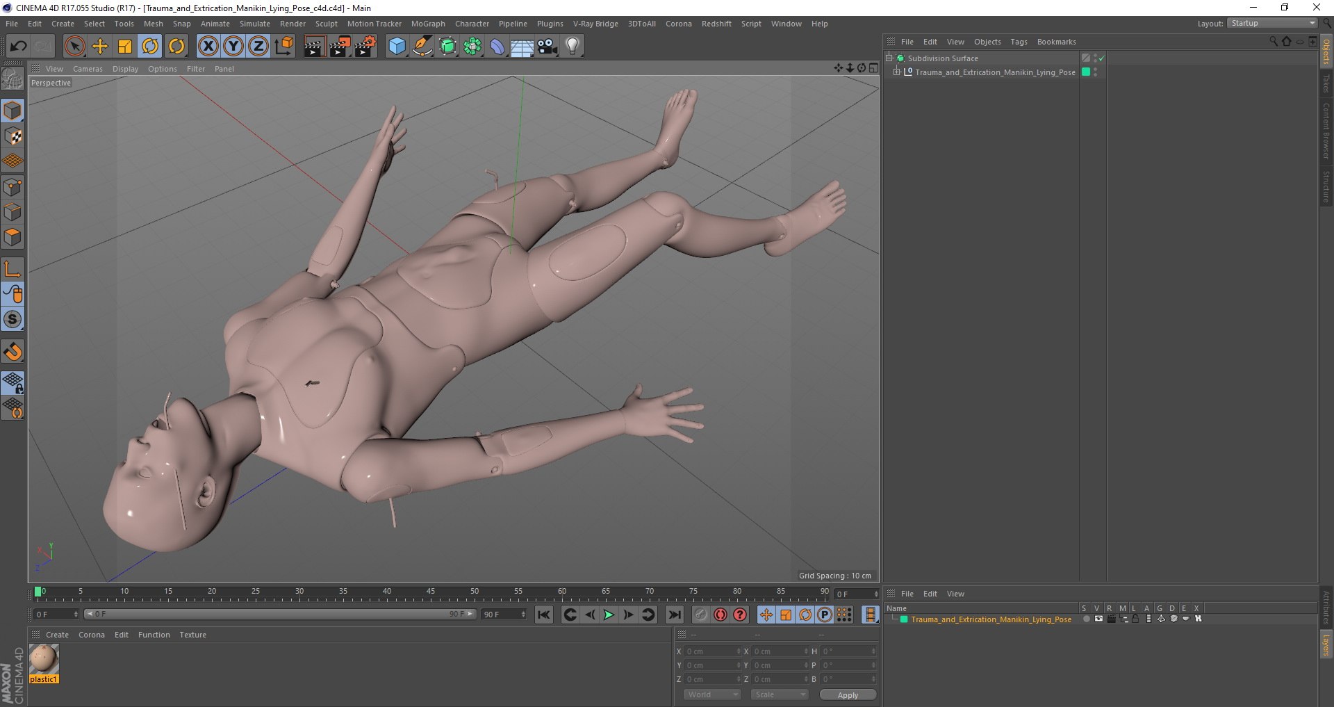1334x707 pixels.
Task: Expand Trauma_and_Extrication_Manikin_Lying_Pose object
Action: point(896,72)
